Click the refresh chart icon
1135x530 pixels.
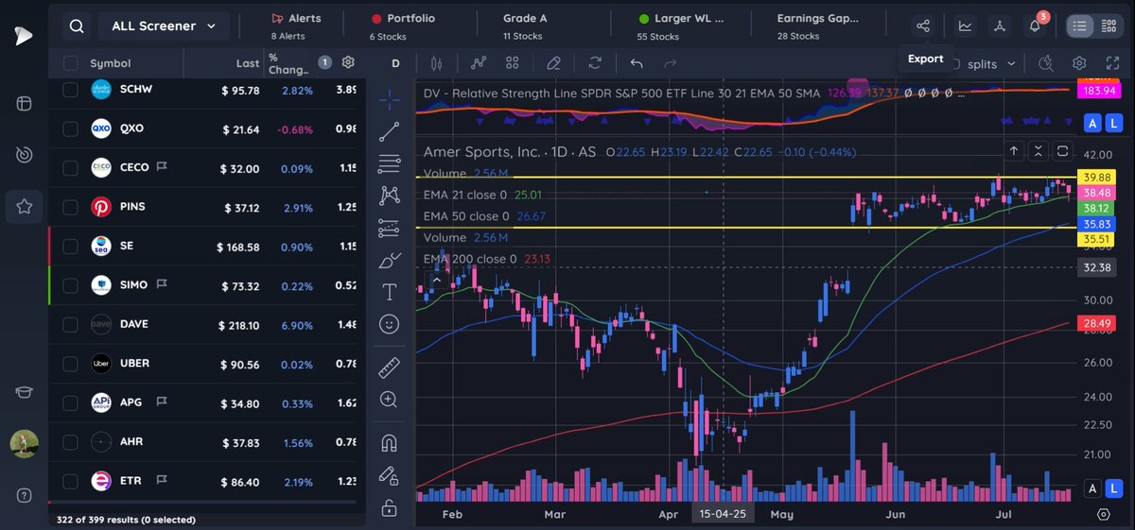595,63
